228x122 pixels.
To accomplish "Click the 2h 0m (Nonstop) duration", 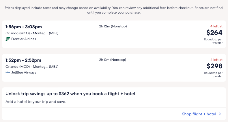I will click(113, 60).
